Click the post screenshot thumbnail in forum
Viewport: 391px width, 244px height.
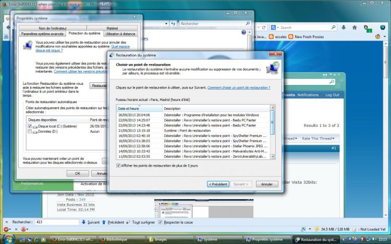204,209
